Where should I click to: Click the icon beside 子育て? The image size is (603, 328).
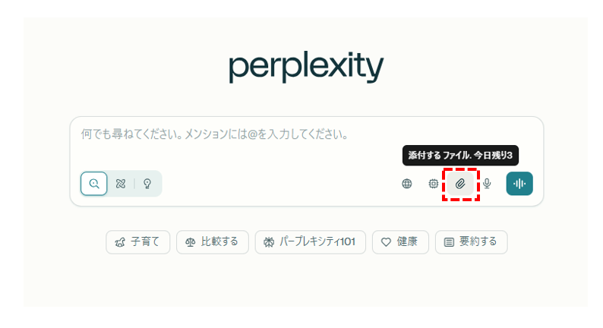coord(119,242)
